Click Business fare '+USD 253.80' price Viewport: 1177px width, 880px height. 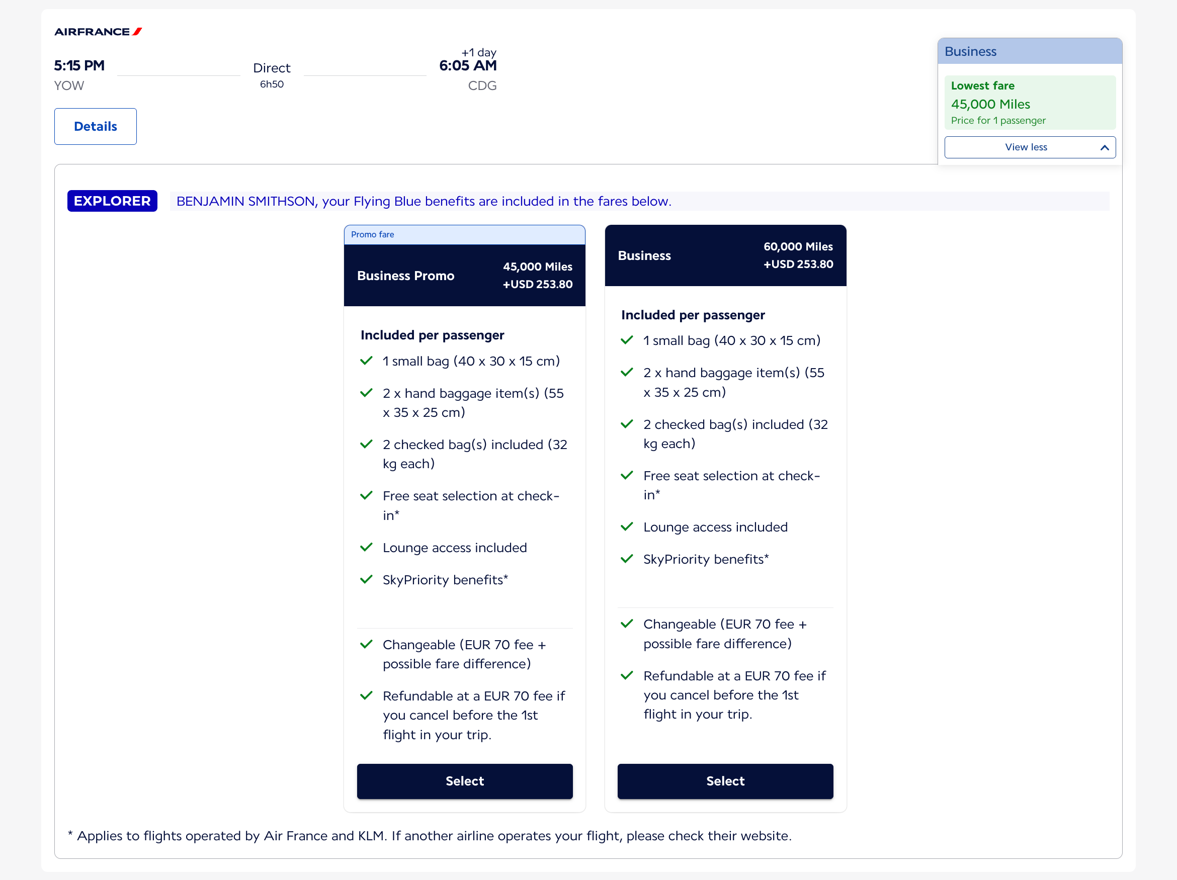[x=798, y=265]
